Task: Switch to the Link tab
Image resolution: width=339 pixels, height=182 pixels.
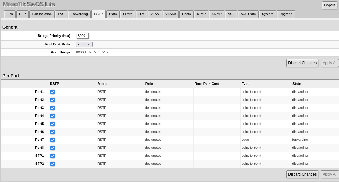Action: click(10, 14)
